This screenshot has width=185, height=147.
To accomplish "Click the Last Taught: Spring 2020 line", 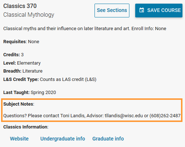I will click(x=29, y=93).
